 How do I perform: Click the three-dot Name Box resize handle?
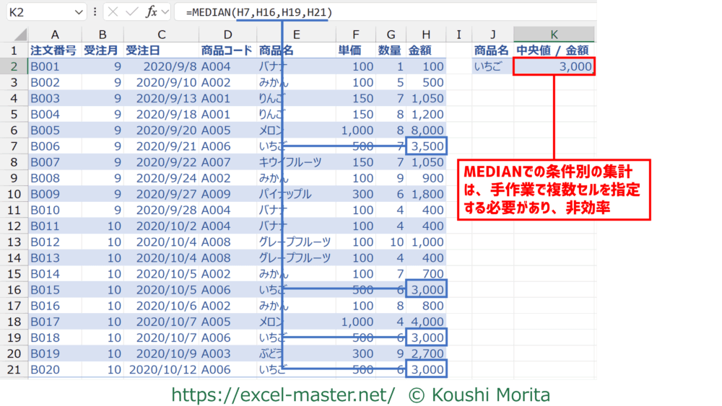pyautogui.click(x=95, y=12)
